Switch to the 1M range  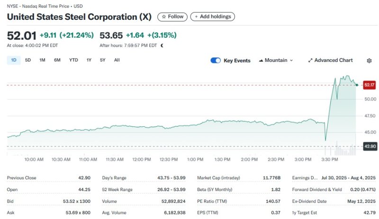pos(42,60)
